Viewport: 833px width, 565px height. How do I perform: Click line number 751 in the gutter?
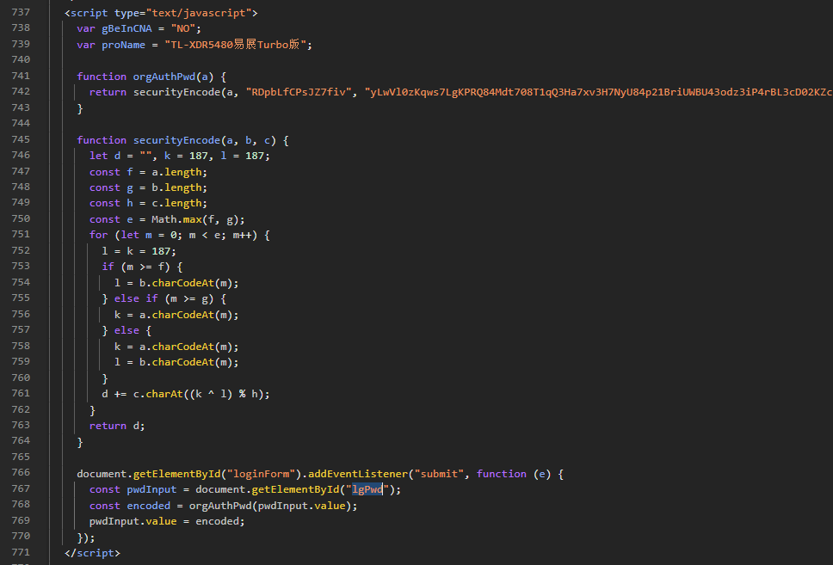20,235
